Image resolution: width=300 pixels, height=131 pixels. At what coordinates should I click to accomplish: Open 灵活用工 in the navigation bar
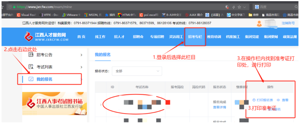click(x=176, y=37)
